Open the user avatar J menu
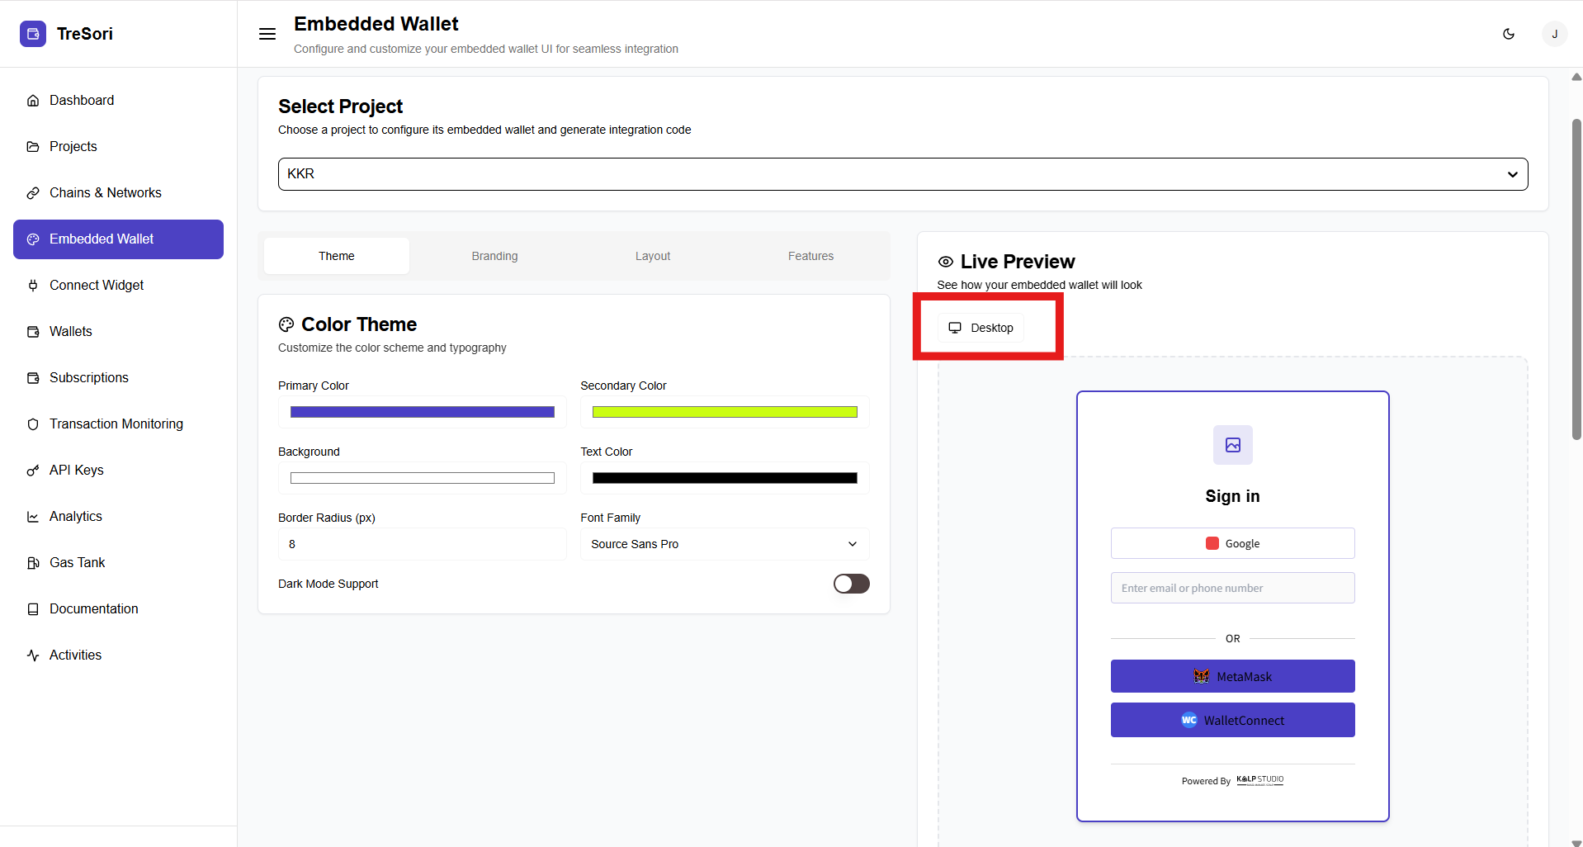The image size is (1583, 847). 1554,34
